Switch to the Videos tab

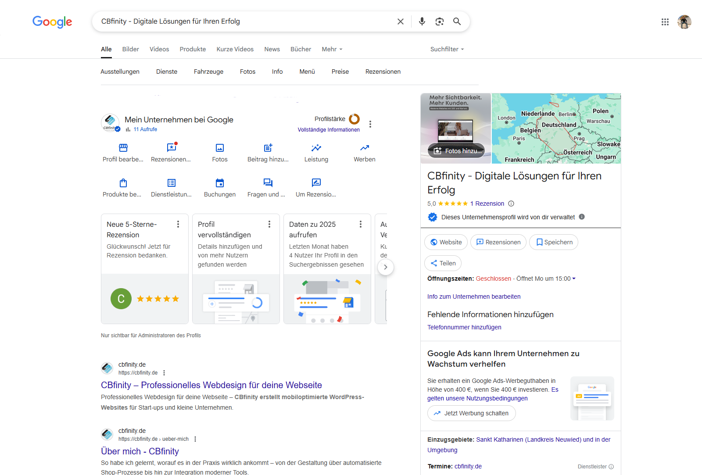(x=159, y=49)
